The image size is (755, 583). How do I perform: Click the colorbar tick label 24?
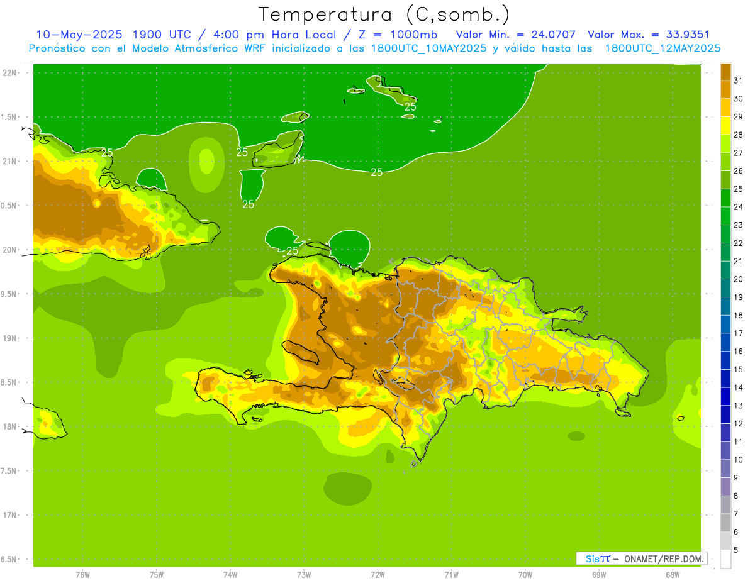click(x=739, y=207)
